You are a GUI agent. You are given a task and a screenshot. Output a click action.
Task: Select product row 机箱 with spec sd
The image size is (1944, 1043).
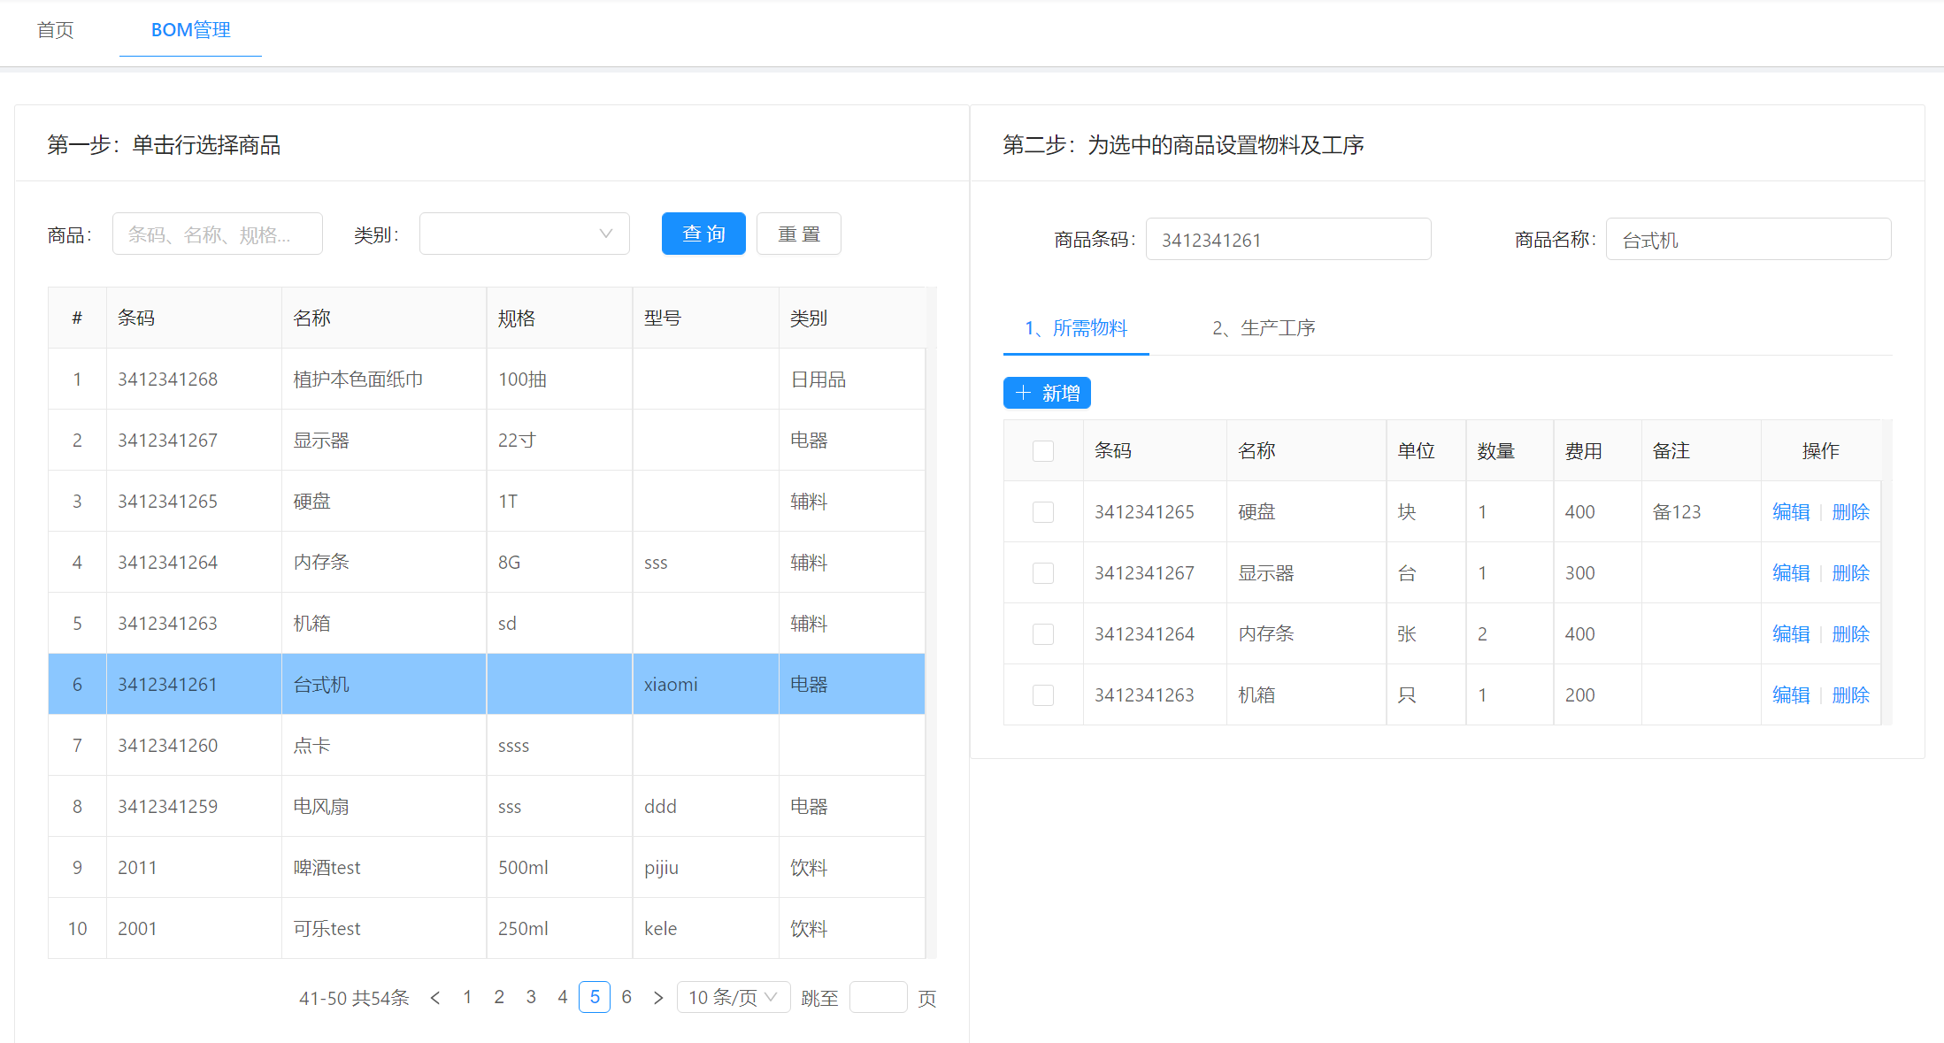487,624
